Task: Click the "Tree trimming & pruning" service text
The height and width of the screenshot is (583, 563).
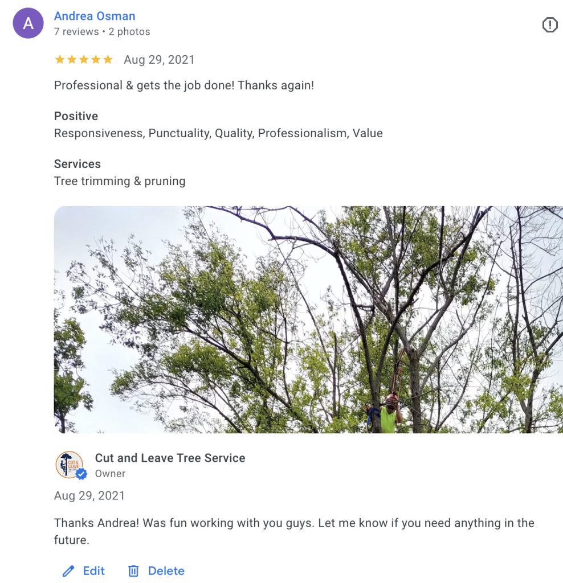Action: (x=120, y=181)
